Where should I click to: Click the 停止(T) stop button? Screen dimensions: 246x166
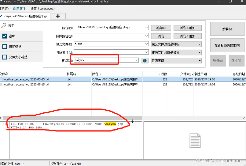(x=237, y=61)
